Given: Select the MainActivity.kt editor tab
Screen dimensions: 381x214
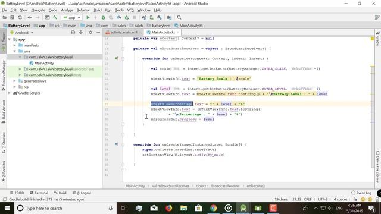Looking at the screenshot, I should pyautogui.click(x=163, y=32).
